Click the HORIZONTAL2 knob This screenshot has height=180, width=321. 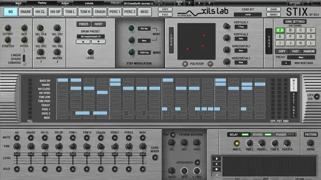click(x=227, y=62)
